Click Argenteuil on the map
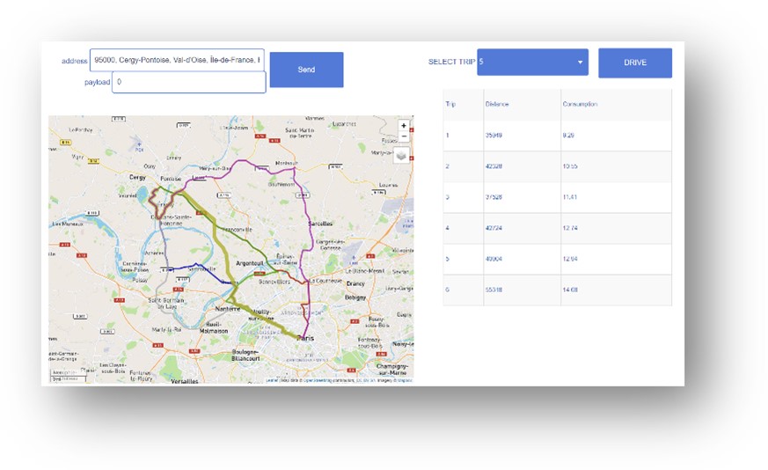 [251, 262]
